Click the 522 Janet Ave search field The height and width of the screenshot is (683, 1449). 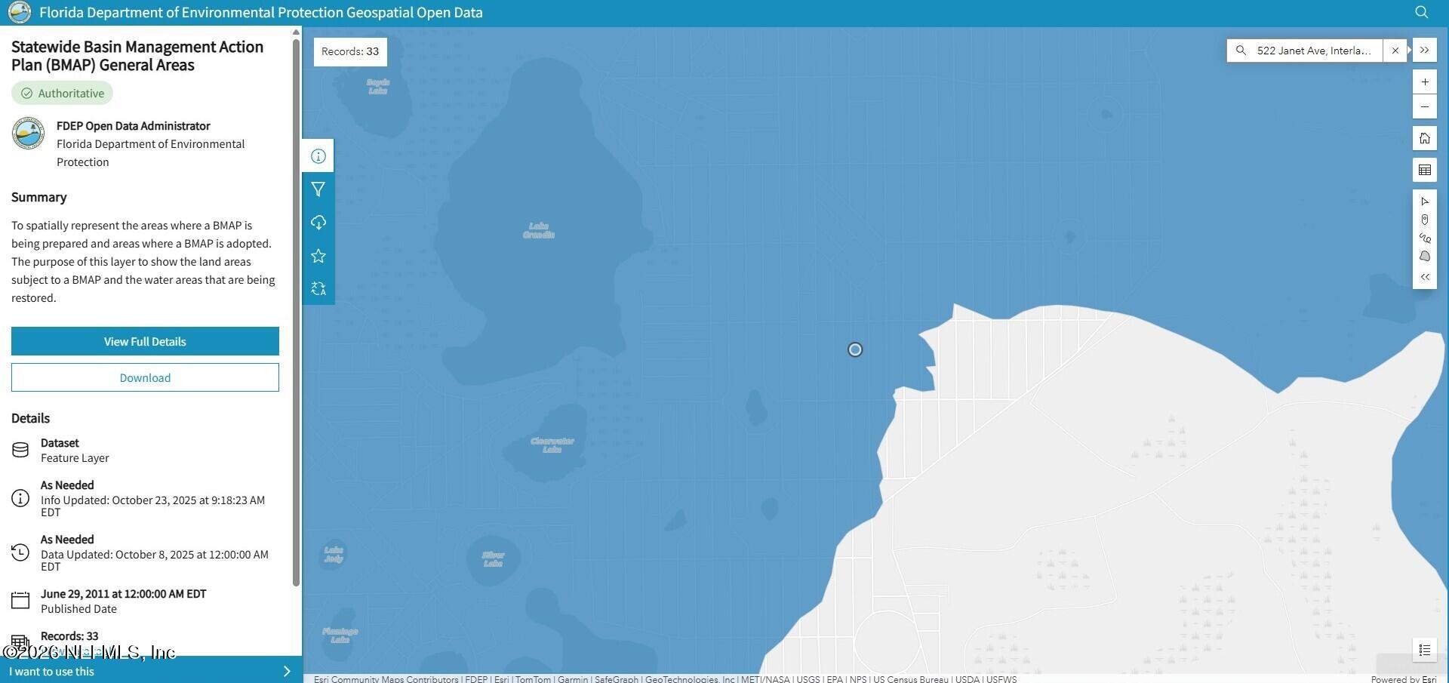click(x=1313, y=51)
